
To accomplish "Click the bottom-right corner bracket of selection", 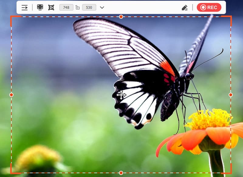I will (231, 172).
